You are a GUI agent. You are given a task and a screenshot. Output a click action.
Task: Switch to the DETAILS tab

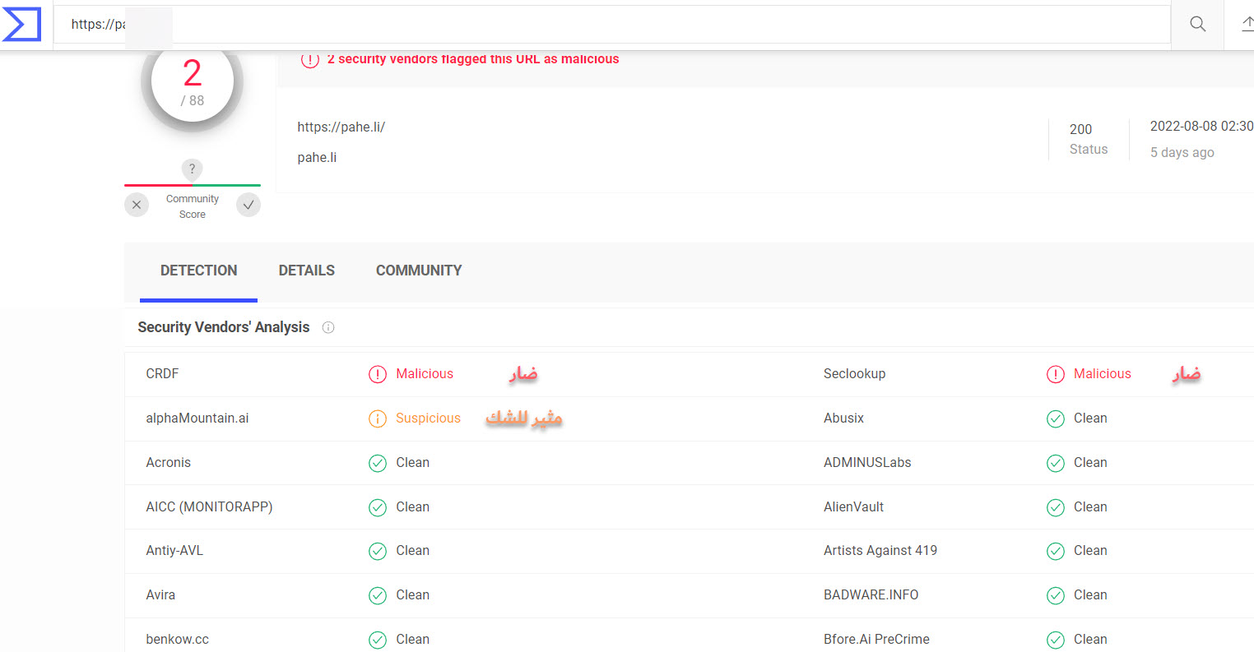[306, 271]
